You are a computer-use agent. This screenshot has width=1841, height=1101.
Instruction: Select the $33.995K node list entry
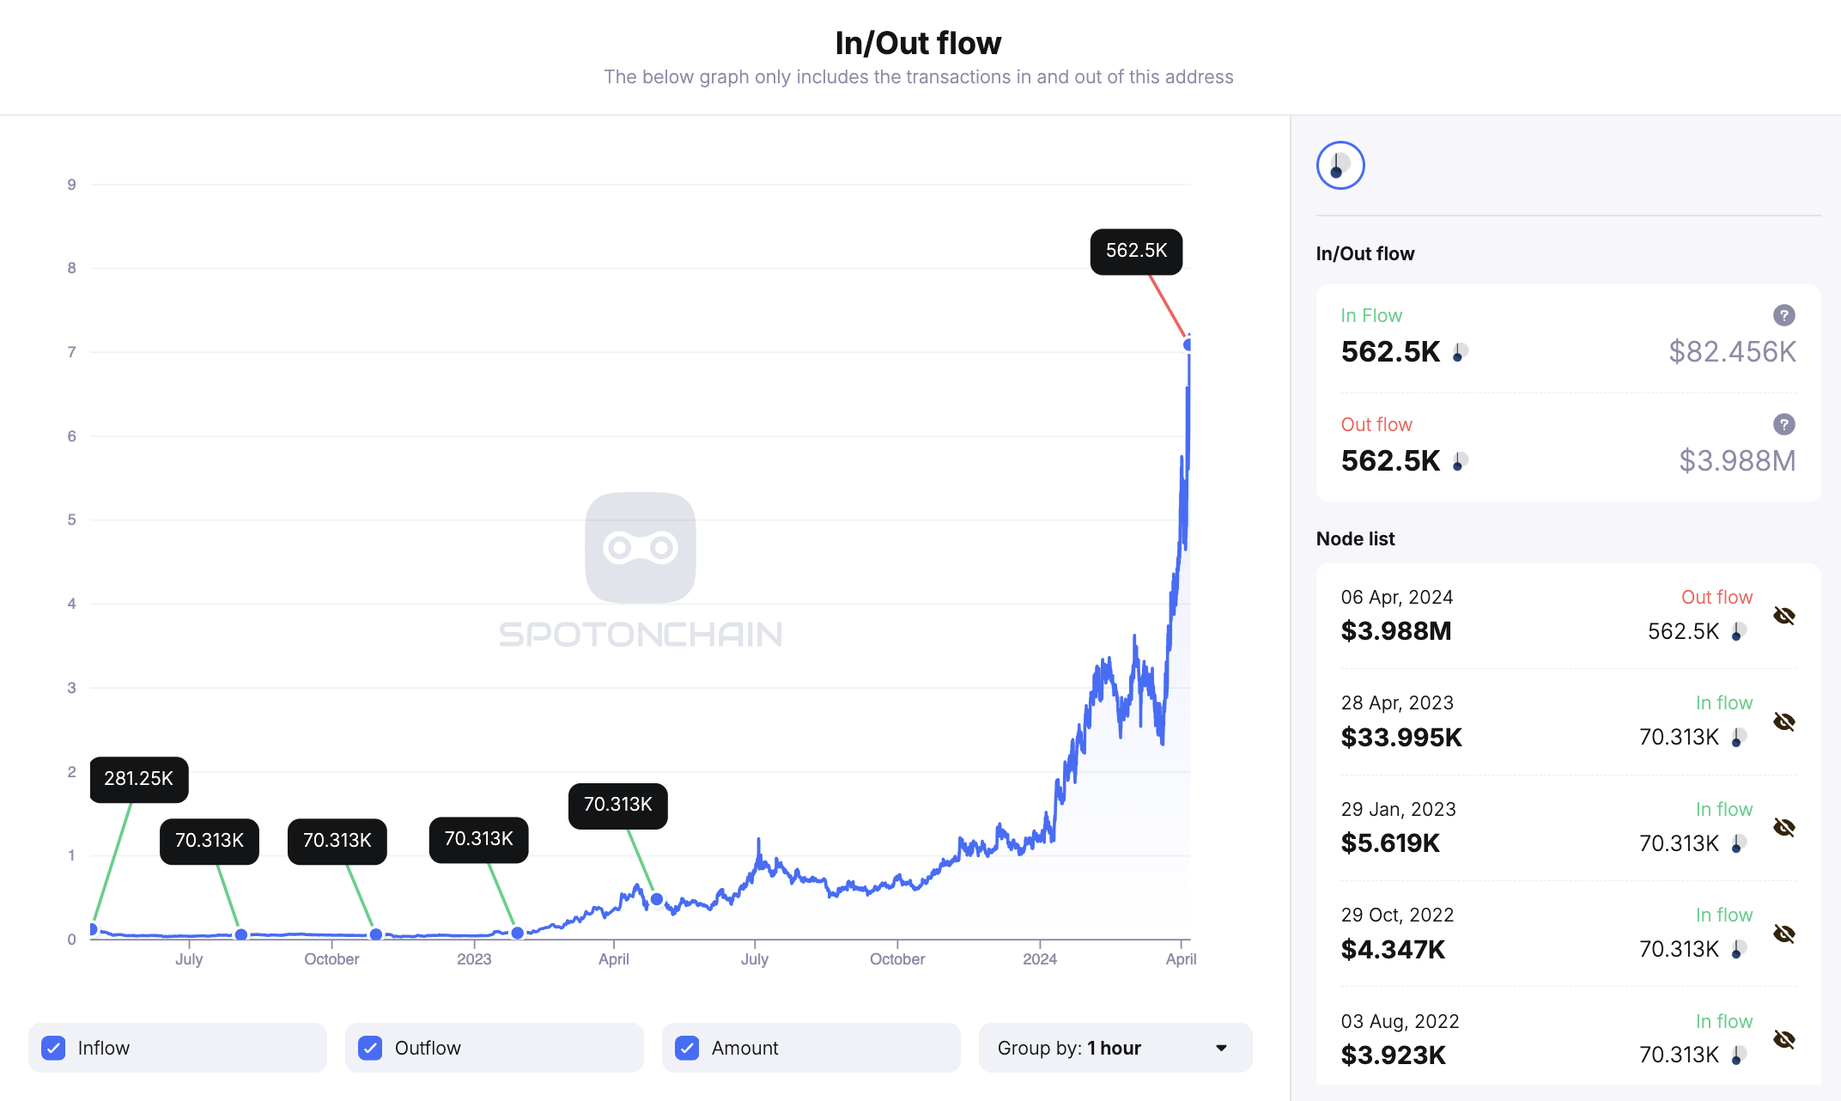[1401, 737]
